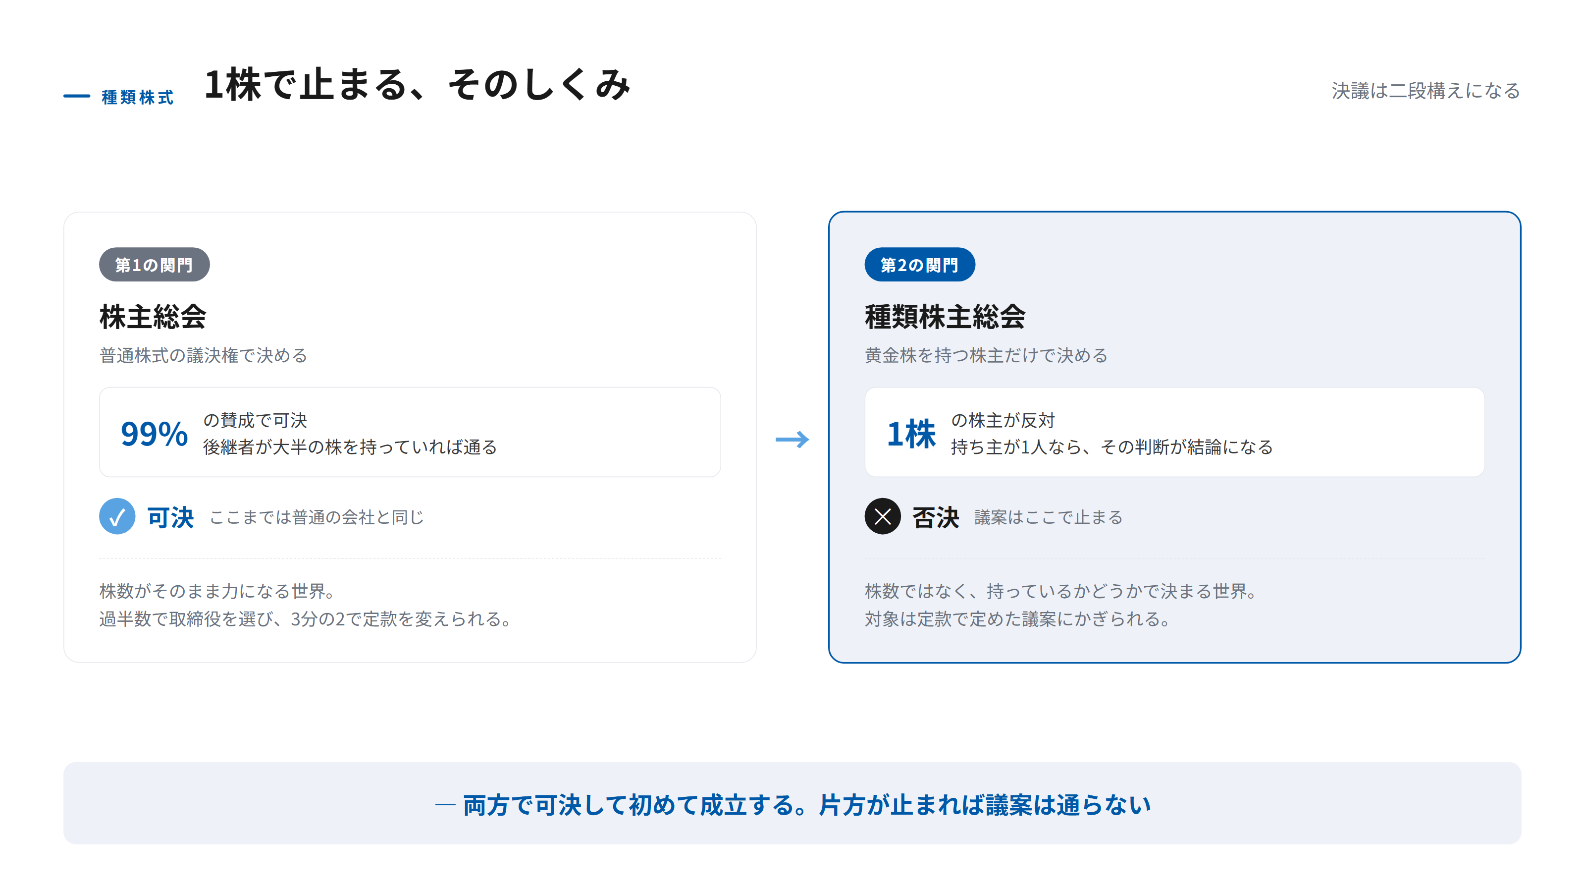Click the text 持ち主が1人なら、その判断が結論になる

pyautogui.click(x=1111, y=447)
